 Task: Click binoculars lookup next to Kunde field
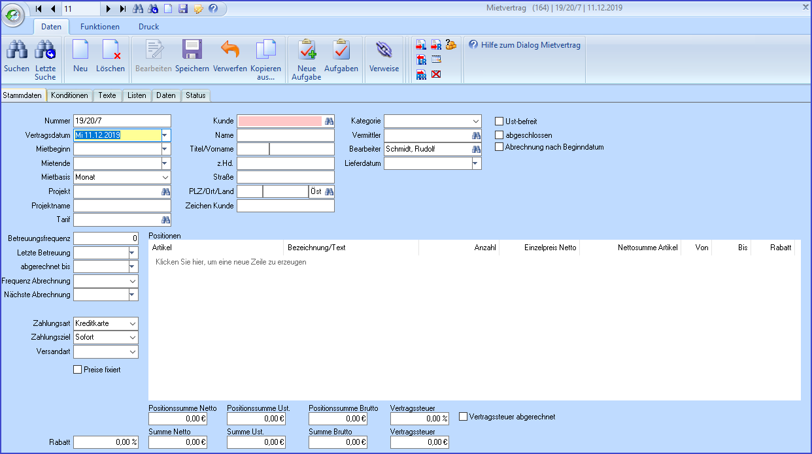click(x=329, y=121)
